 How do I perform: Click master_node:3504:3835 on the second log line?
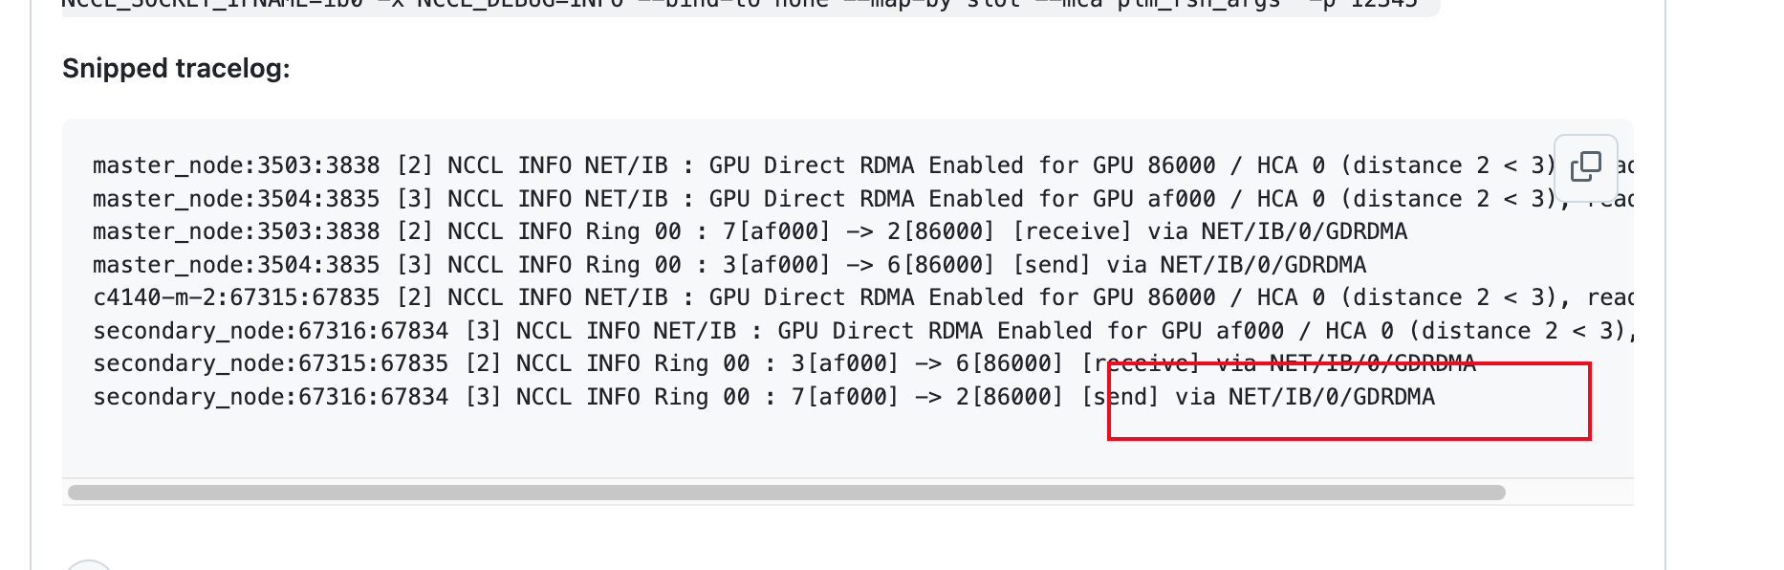tap(236, 199)
